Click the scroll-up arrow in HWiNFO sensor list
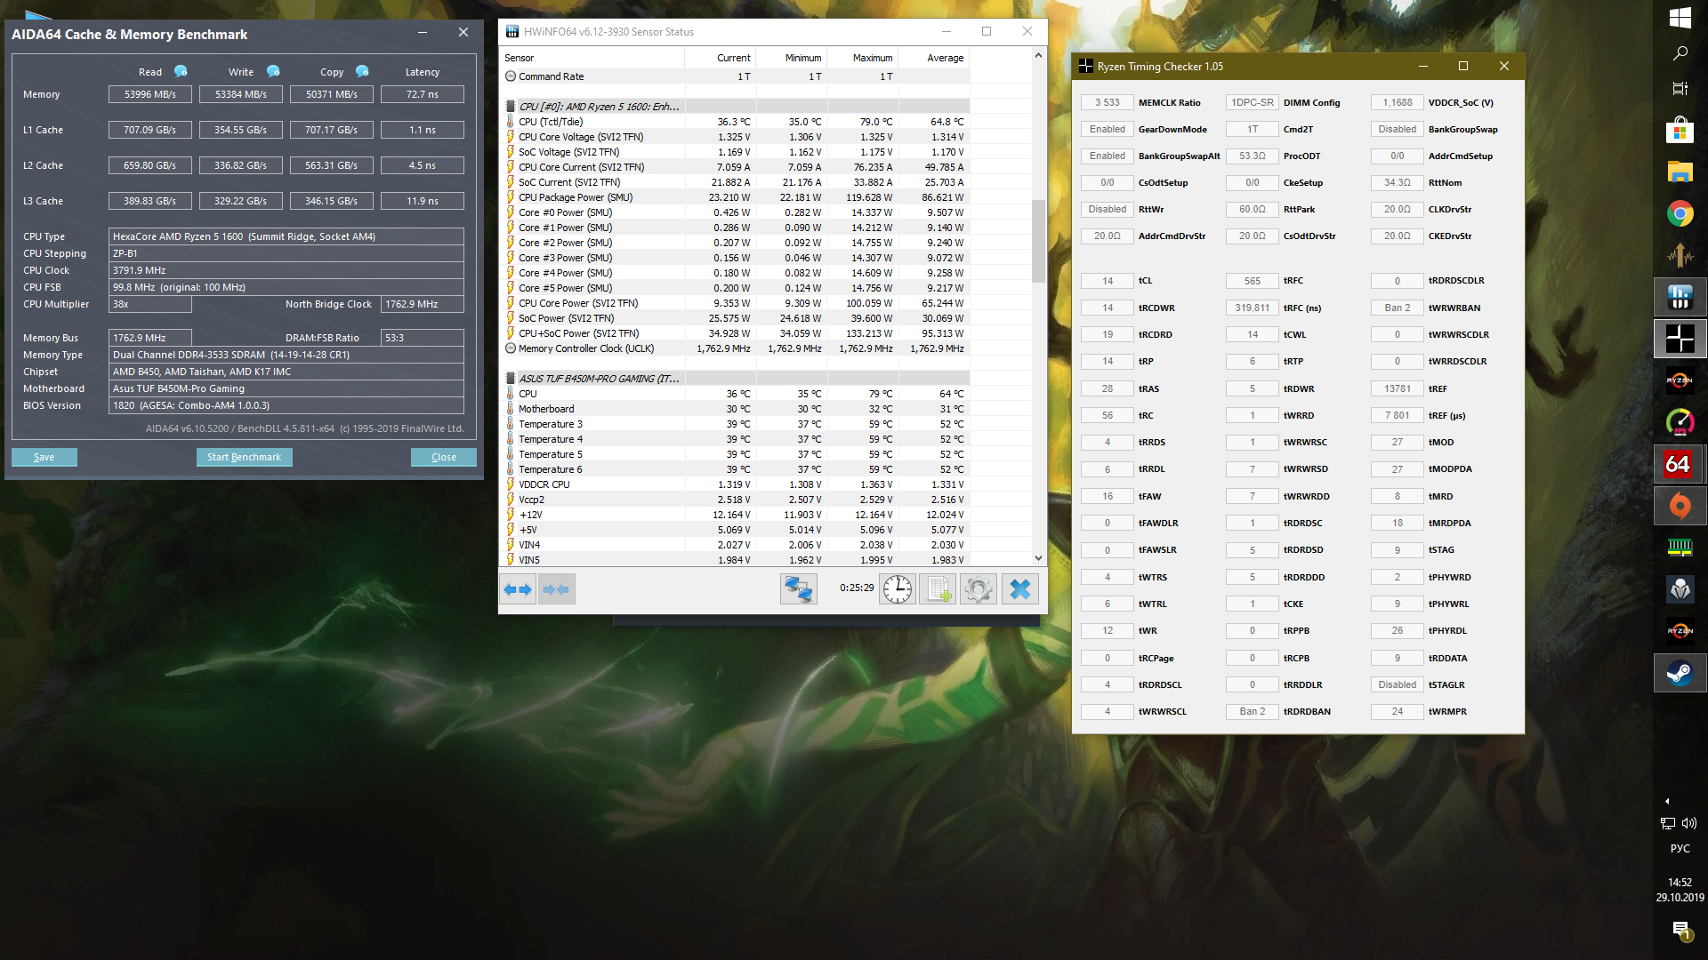 [x=1038, y=56]
